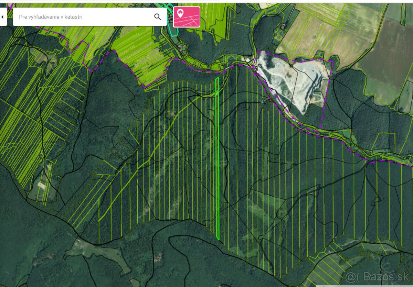Image resolution: width=413 pixels, height=287 pixels.
Task: Open the pink parcel map button
Action: click(x=187, y=17)
